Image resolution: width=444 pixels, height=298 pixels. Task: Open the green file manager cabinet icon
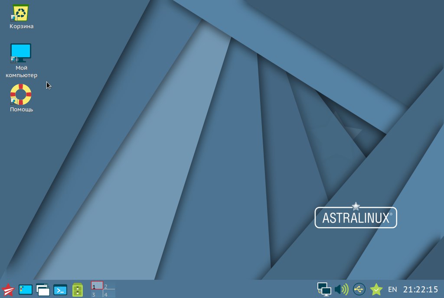click(77, 290)
